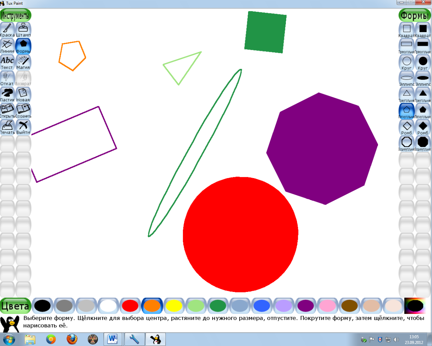Activate the Магия magic wand tool

coord(23,62)
